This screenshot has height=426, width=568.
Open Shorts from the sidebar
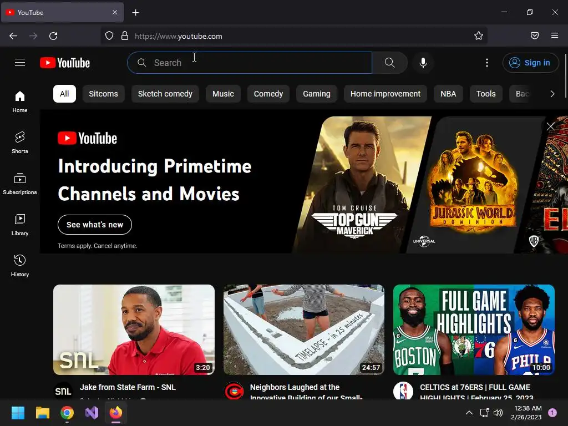point(20,143)
